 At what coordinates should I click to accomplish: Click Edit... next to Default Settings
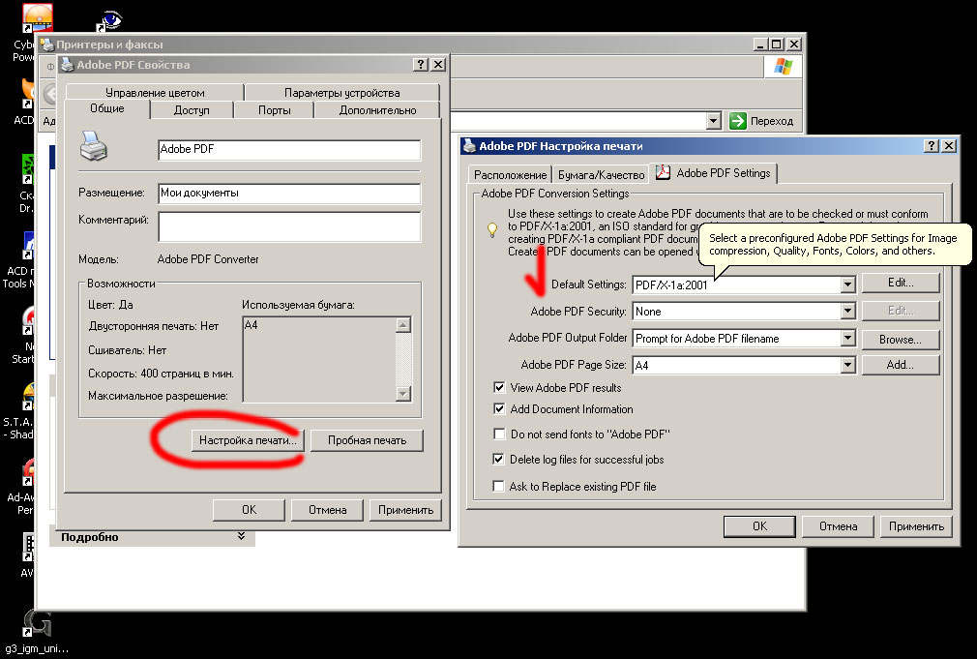(x=901, y=283)
